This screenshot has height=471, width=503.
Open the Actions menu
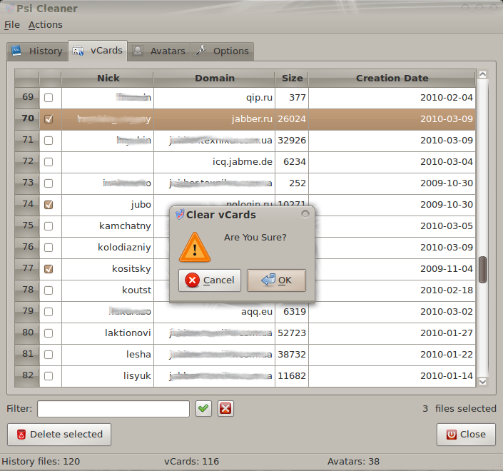pyautogui.click(x=45, y=24)
